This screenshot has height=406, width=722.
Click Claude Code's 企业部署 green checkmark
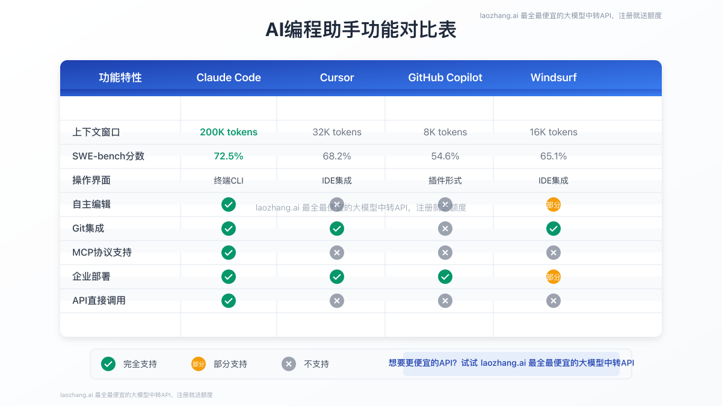pos(229,277)
